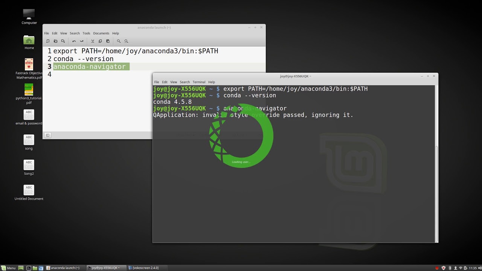Click the Find and Replace icon in editor toolbar

pos(126,41)
